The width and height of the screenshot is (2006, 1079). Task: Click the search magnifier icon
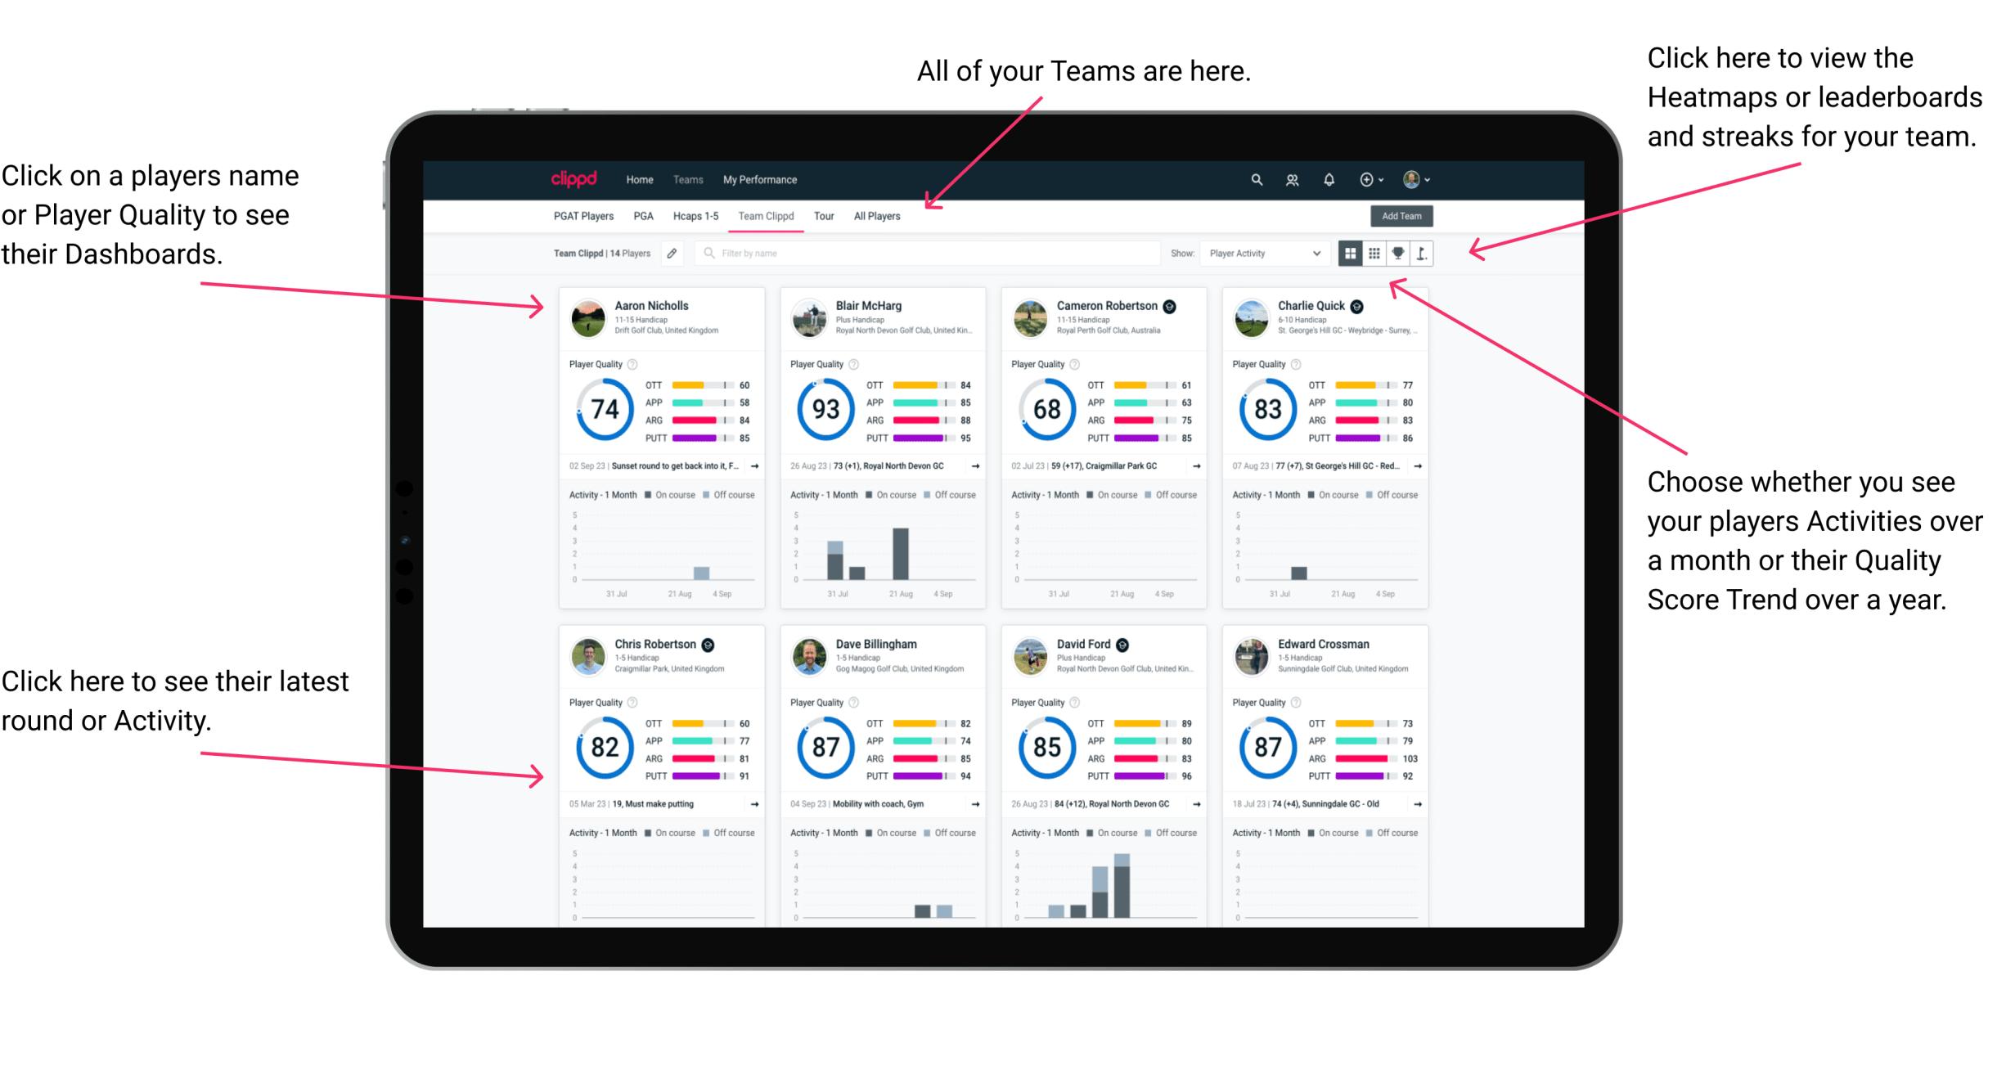tap(1256, 179)
